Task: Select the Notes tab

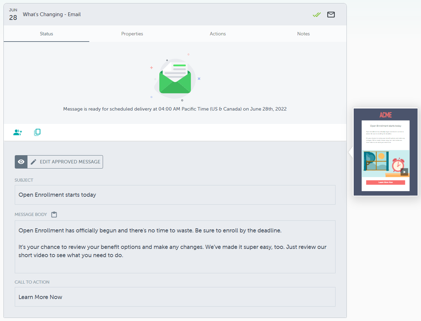Action: click(303, 34)
